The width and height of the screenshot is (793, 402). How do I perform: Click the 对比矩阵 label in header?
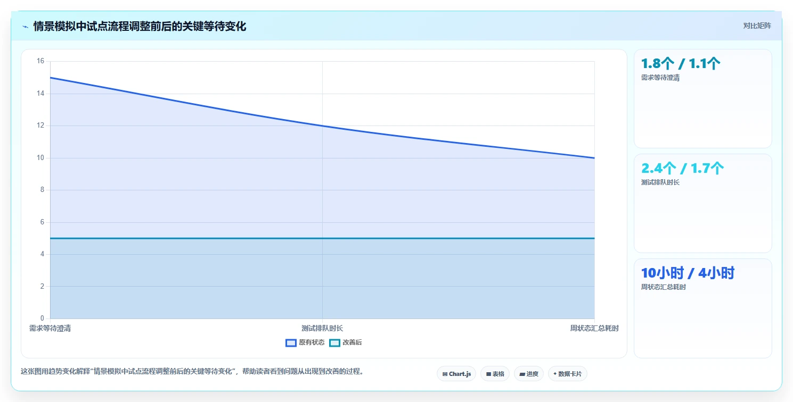tap(757, 26)
